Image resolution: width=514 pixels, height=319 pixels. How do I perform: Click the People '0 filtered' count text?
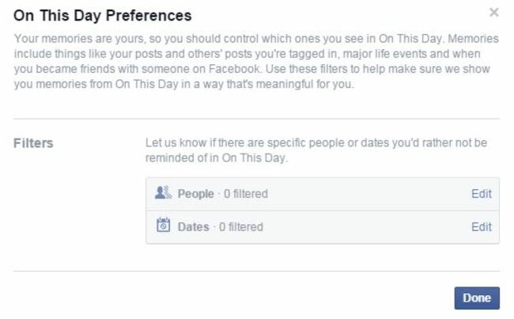[x=245, y=194]
